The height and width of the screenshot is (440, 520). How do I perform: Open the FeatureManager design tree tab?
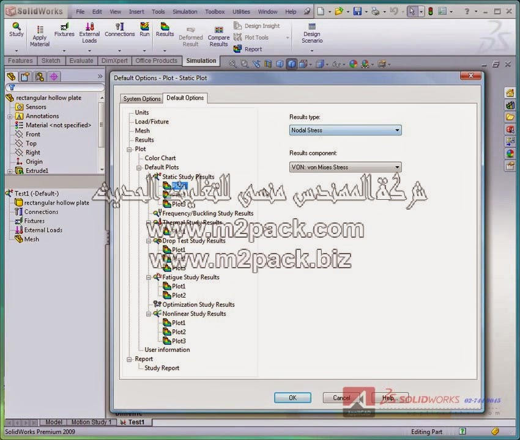[11, 76]
